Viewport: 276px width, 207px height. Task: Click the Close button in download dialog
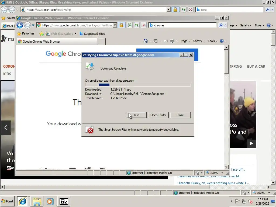(180, 115)
